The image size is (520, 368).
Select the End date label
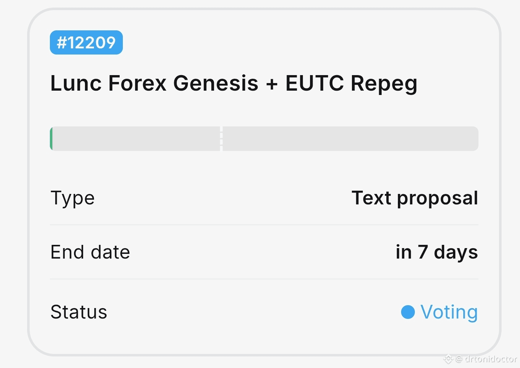pos(90,252)
